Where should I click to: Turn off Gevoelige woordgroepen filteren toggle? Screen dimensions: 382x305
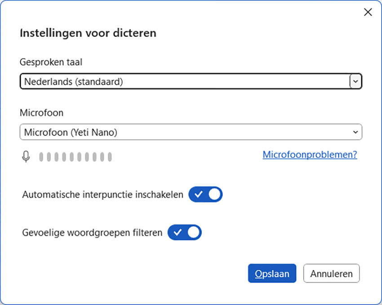coord(185,232)
